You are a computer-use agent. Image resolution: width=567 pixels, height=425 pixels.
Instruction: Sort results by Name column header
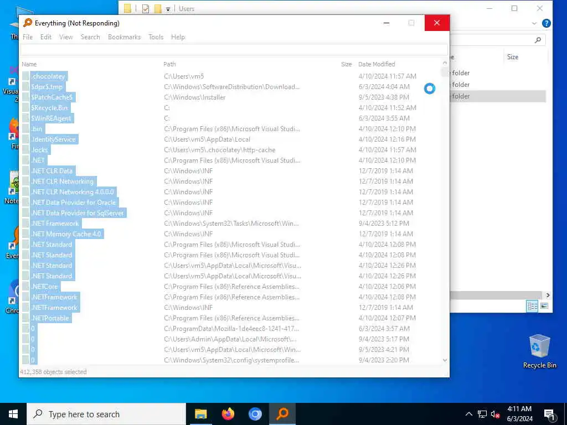click(x=29, y=64)
